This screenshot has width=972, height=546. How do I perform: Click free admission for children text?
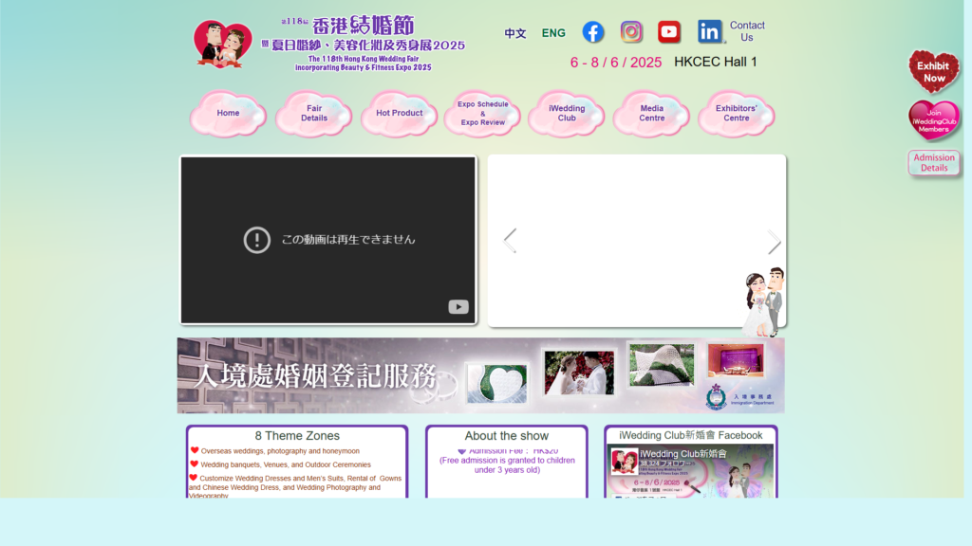507,464
